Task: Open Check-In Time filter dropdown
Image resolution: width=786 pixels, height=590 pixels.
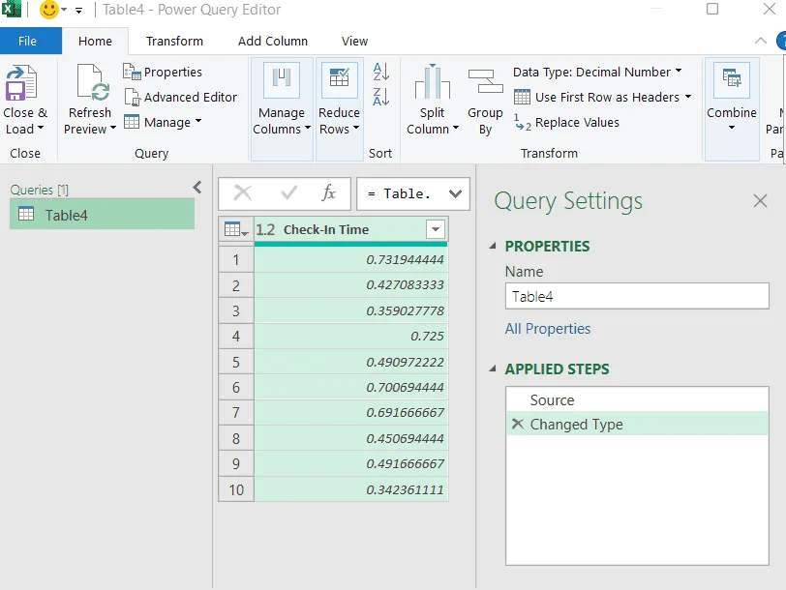Action: pos(436,230)
